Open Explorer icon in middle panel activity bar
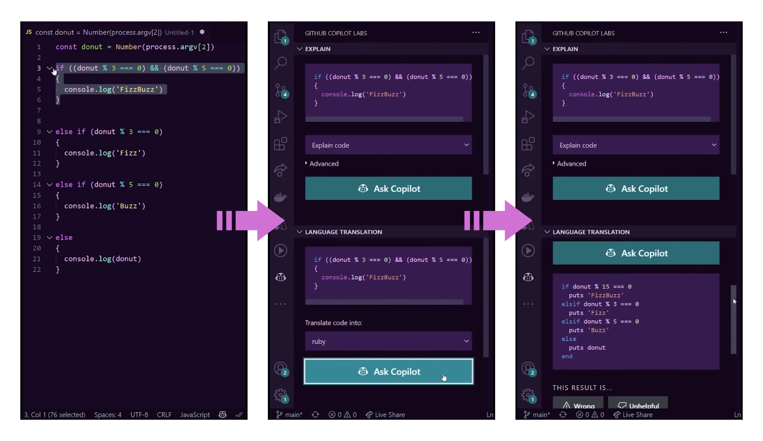 281,37
